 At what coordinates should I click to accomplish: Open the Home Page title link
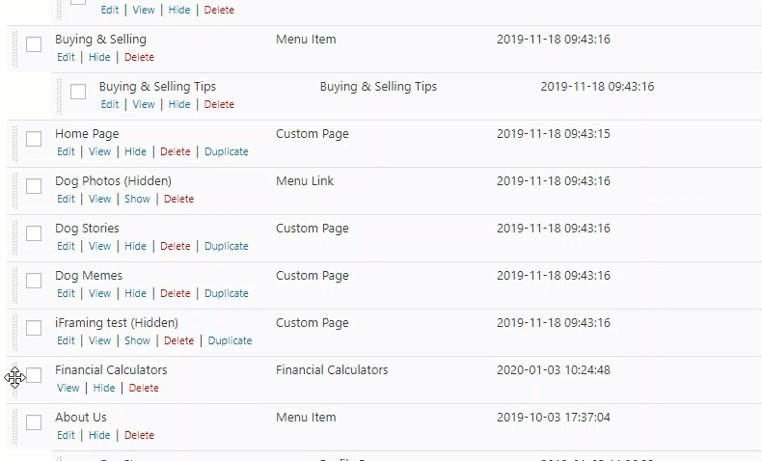tap(87, 134)
